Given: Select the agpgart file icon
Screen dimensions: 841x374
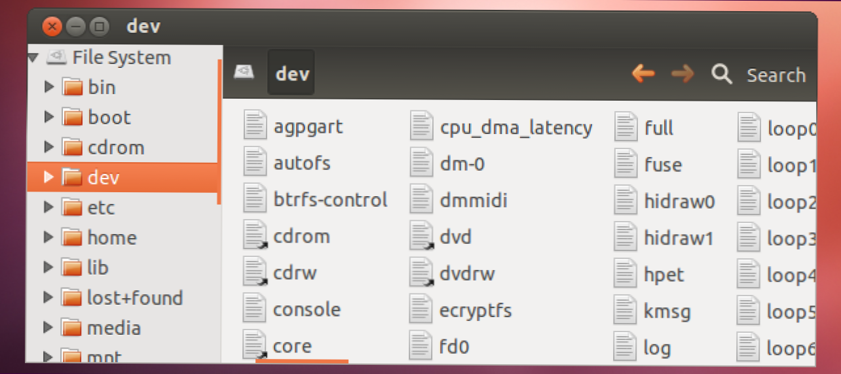Looking at the screenshot, I should [x=255, y=126].
